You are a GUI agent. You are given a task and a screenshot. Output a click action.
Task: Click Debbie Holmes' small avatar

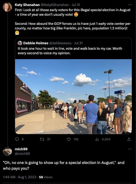click(20, 43)
